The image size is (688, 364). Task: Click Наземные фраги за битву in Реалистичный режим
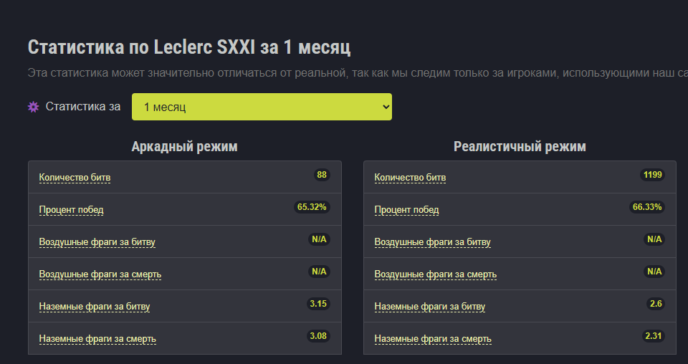pyautogui.click(x=429, y=307)
